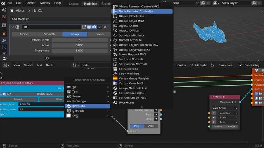
Task: Open the Axis Angle dropdown
Action: 225,108
